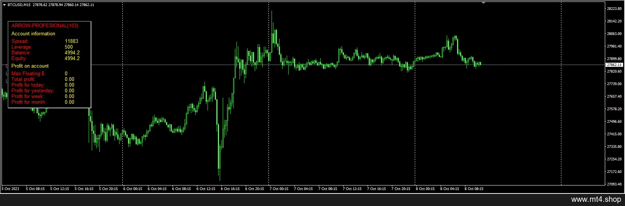Click the BTCUSD,M15 chart title text

(19, 5)
